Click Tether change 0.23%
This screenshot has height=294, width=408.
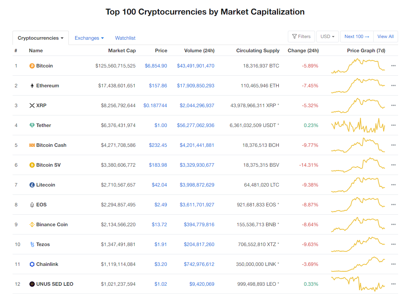311,125
